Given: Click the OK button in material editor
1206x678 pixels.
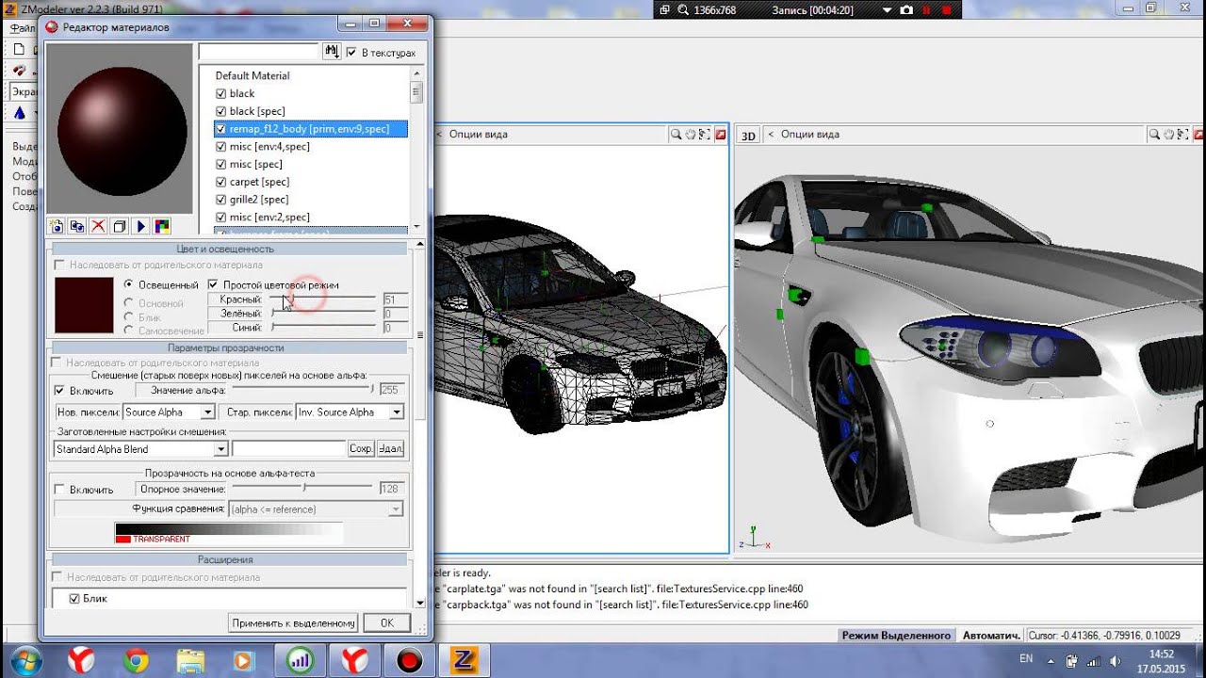Looking at the screenshot, I should point(386,623).
